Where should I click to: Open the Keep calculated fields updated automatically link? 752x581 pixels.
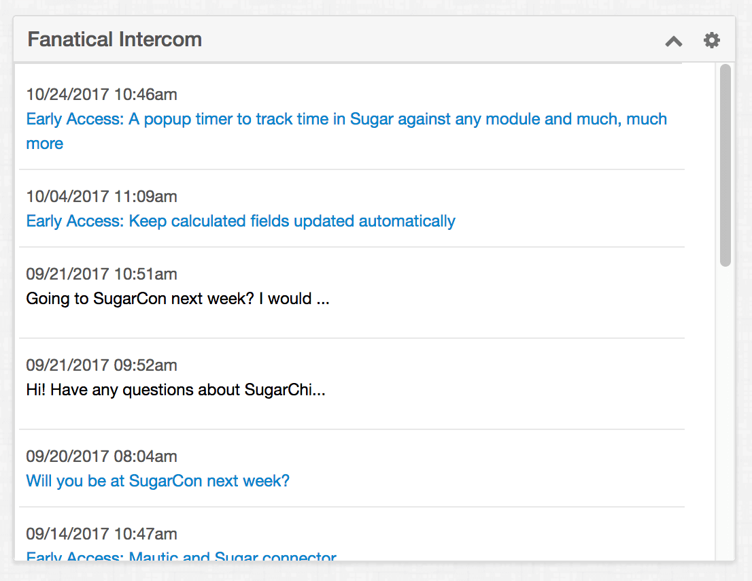(x=240, y=221)
